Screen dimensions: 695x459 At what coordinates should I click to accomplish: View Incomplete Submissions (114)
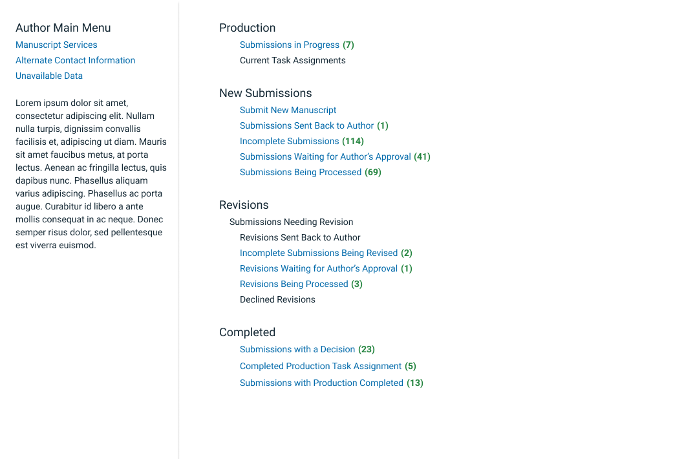(x=302, y=141)
